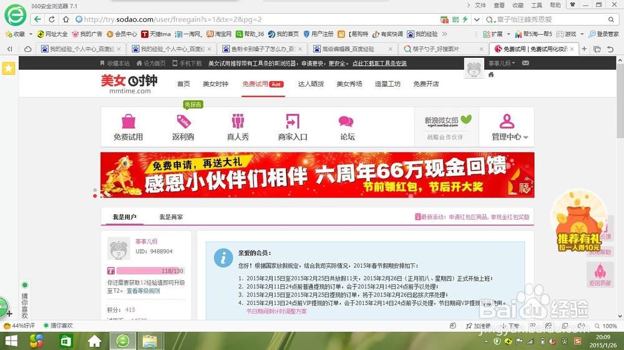The image size is (624, 350).
Task: Switch to the 筷子勺子_好搜图片 tab
Action: coord(443,49)
